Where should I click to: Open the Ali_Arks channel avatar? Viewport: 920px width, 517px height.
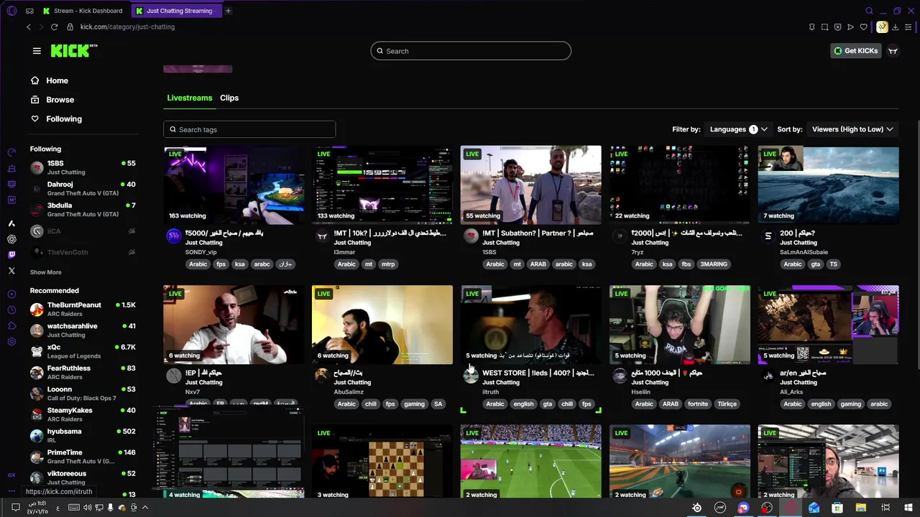coord(768,375)
